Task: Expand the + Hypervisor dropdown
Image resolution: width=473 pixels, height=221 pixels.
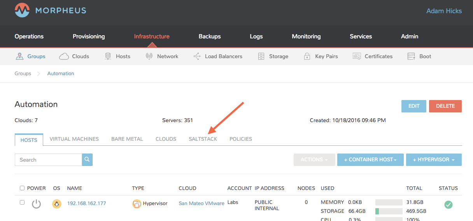Action: pyautogui.click(x=434, y=160)
